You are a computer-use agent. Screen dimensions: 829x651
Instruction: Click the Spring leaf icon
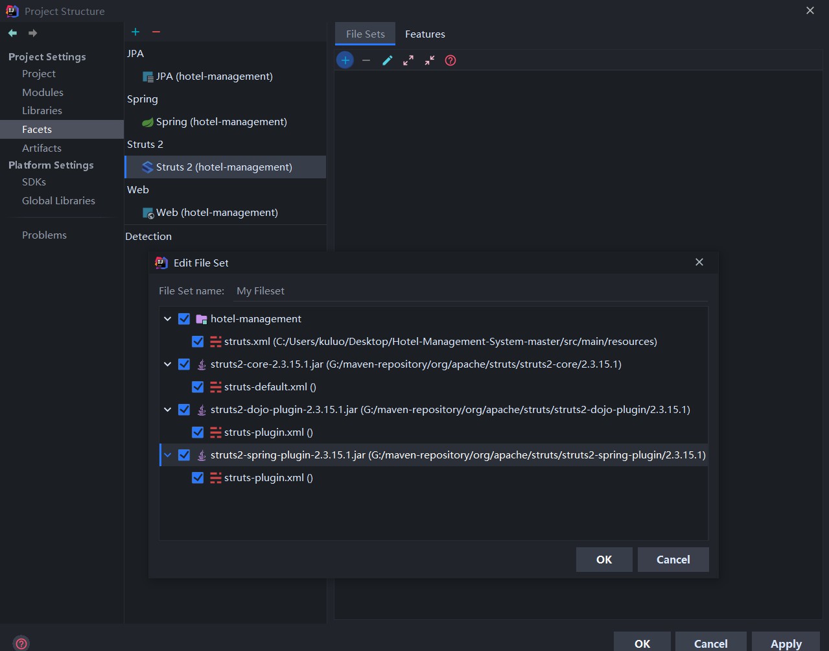tap(148, 122)
